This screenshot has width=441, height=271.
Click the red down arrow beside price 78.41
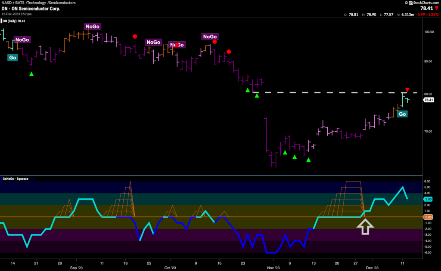coord(436,8)
